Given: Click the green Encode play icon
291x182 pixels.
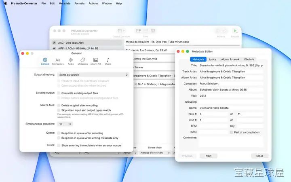Looking at the screenshot, I should [235, 31].
